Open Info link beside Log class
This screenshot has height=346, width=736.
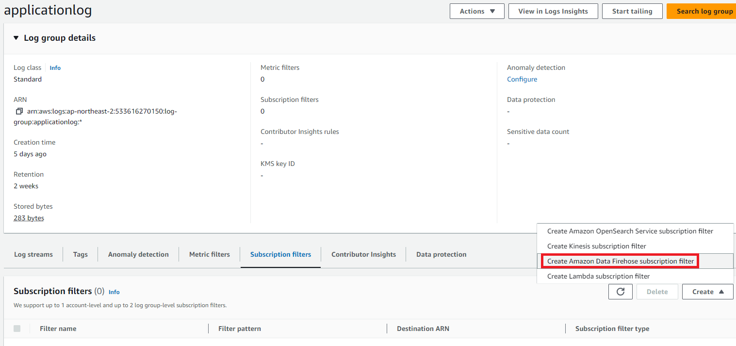55,68
